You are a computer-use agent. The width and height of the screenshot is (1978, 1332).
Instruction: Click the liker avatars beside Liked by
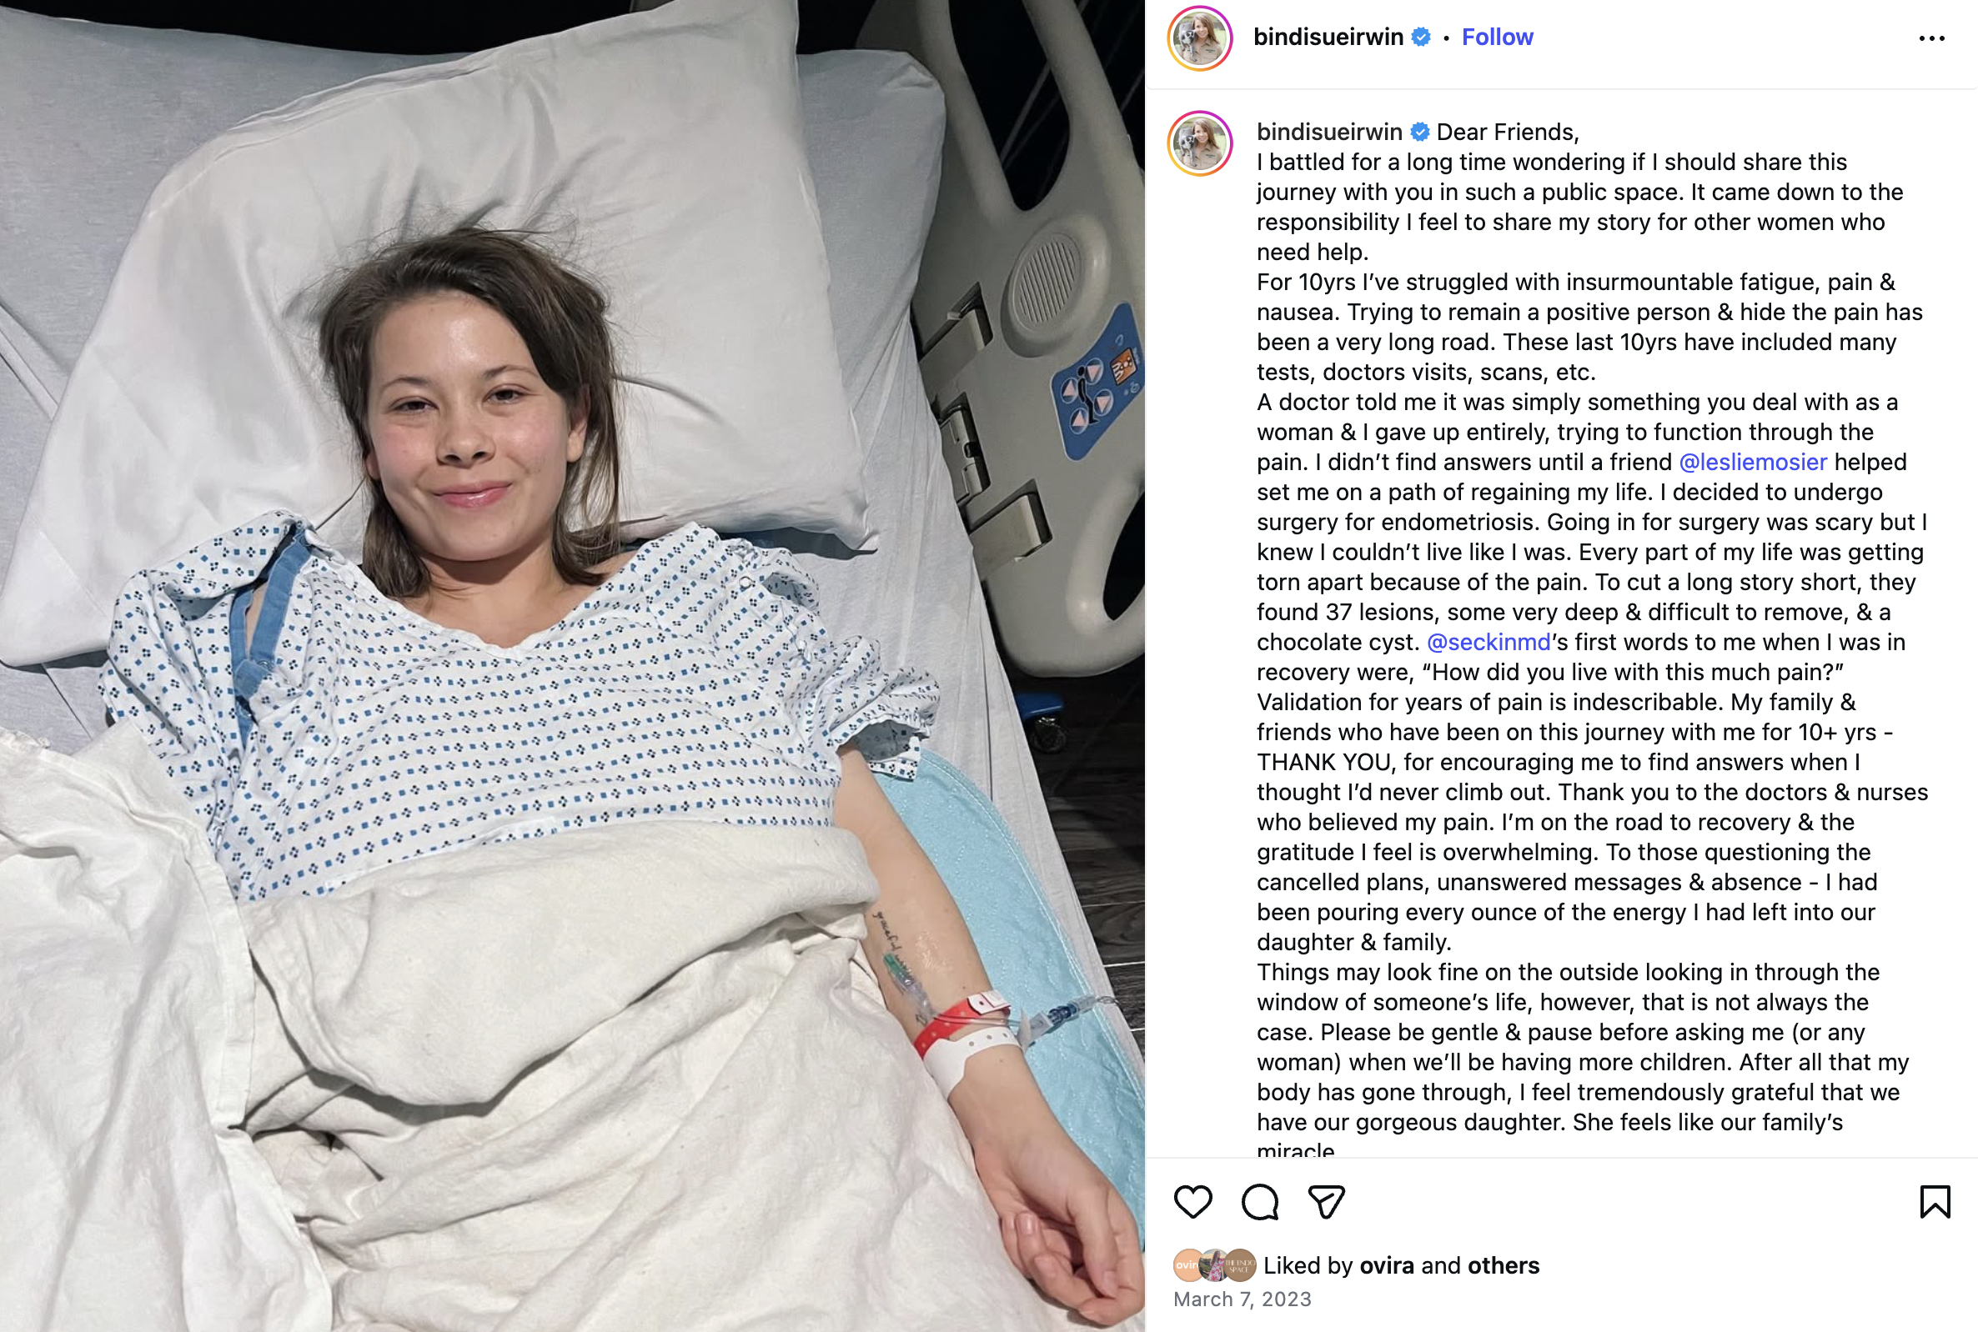(x=1214, y=1264)
